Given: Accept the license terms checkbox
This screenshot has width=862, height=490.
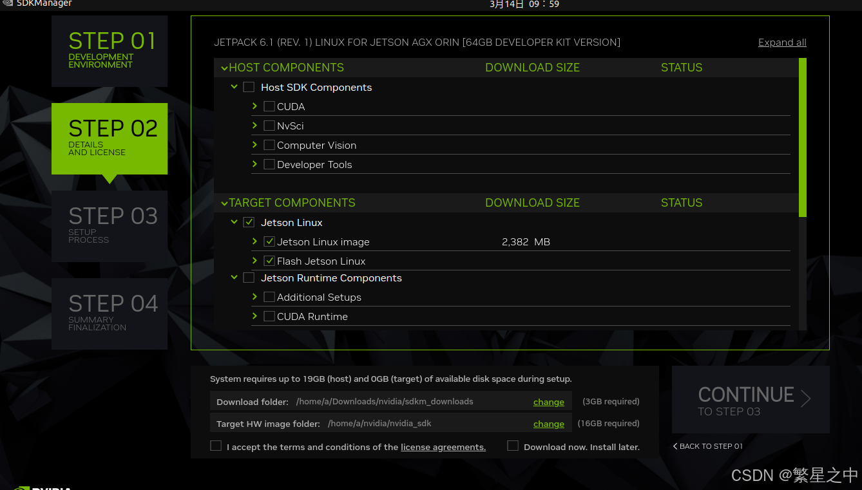Looking at the screenshot, I should pos(216,446).
